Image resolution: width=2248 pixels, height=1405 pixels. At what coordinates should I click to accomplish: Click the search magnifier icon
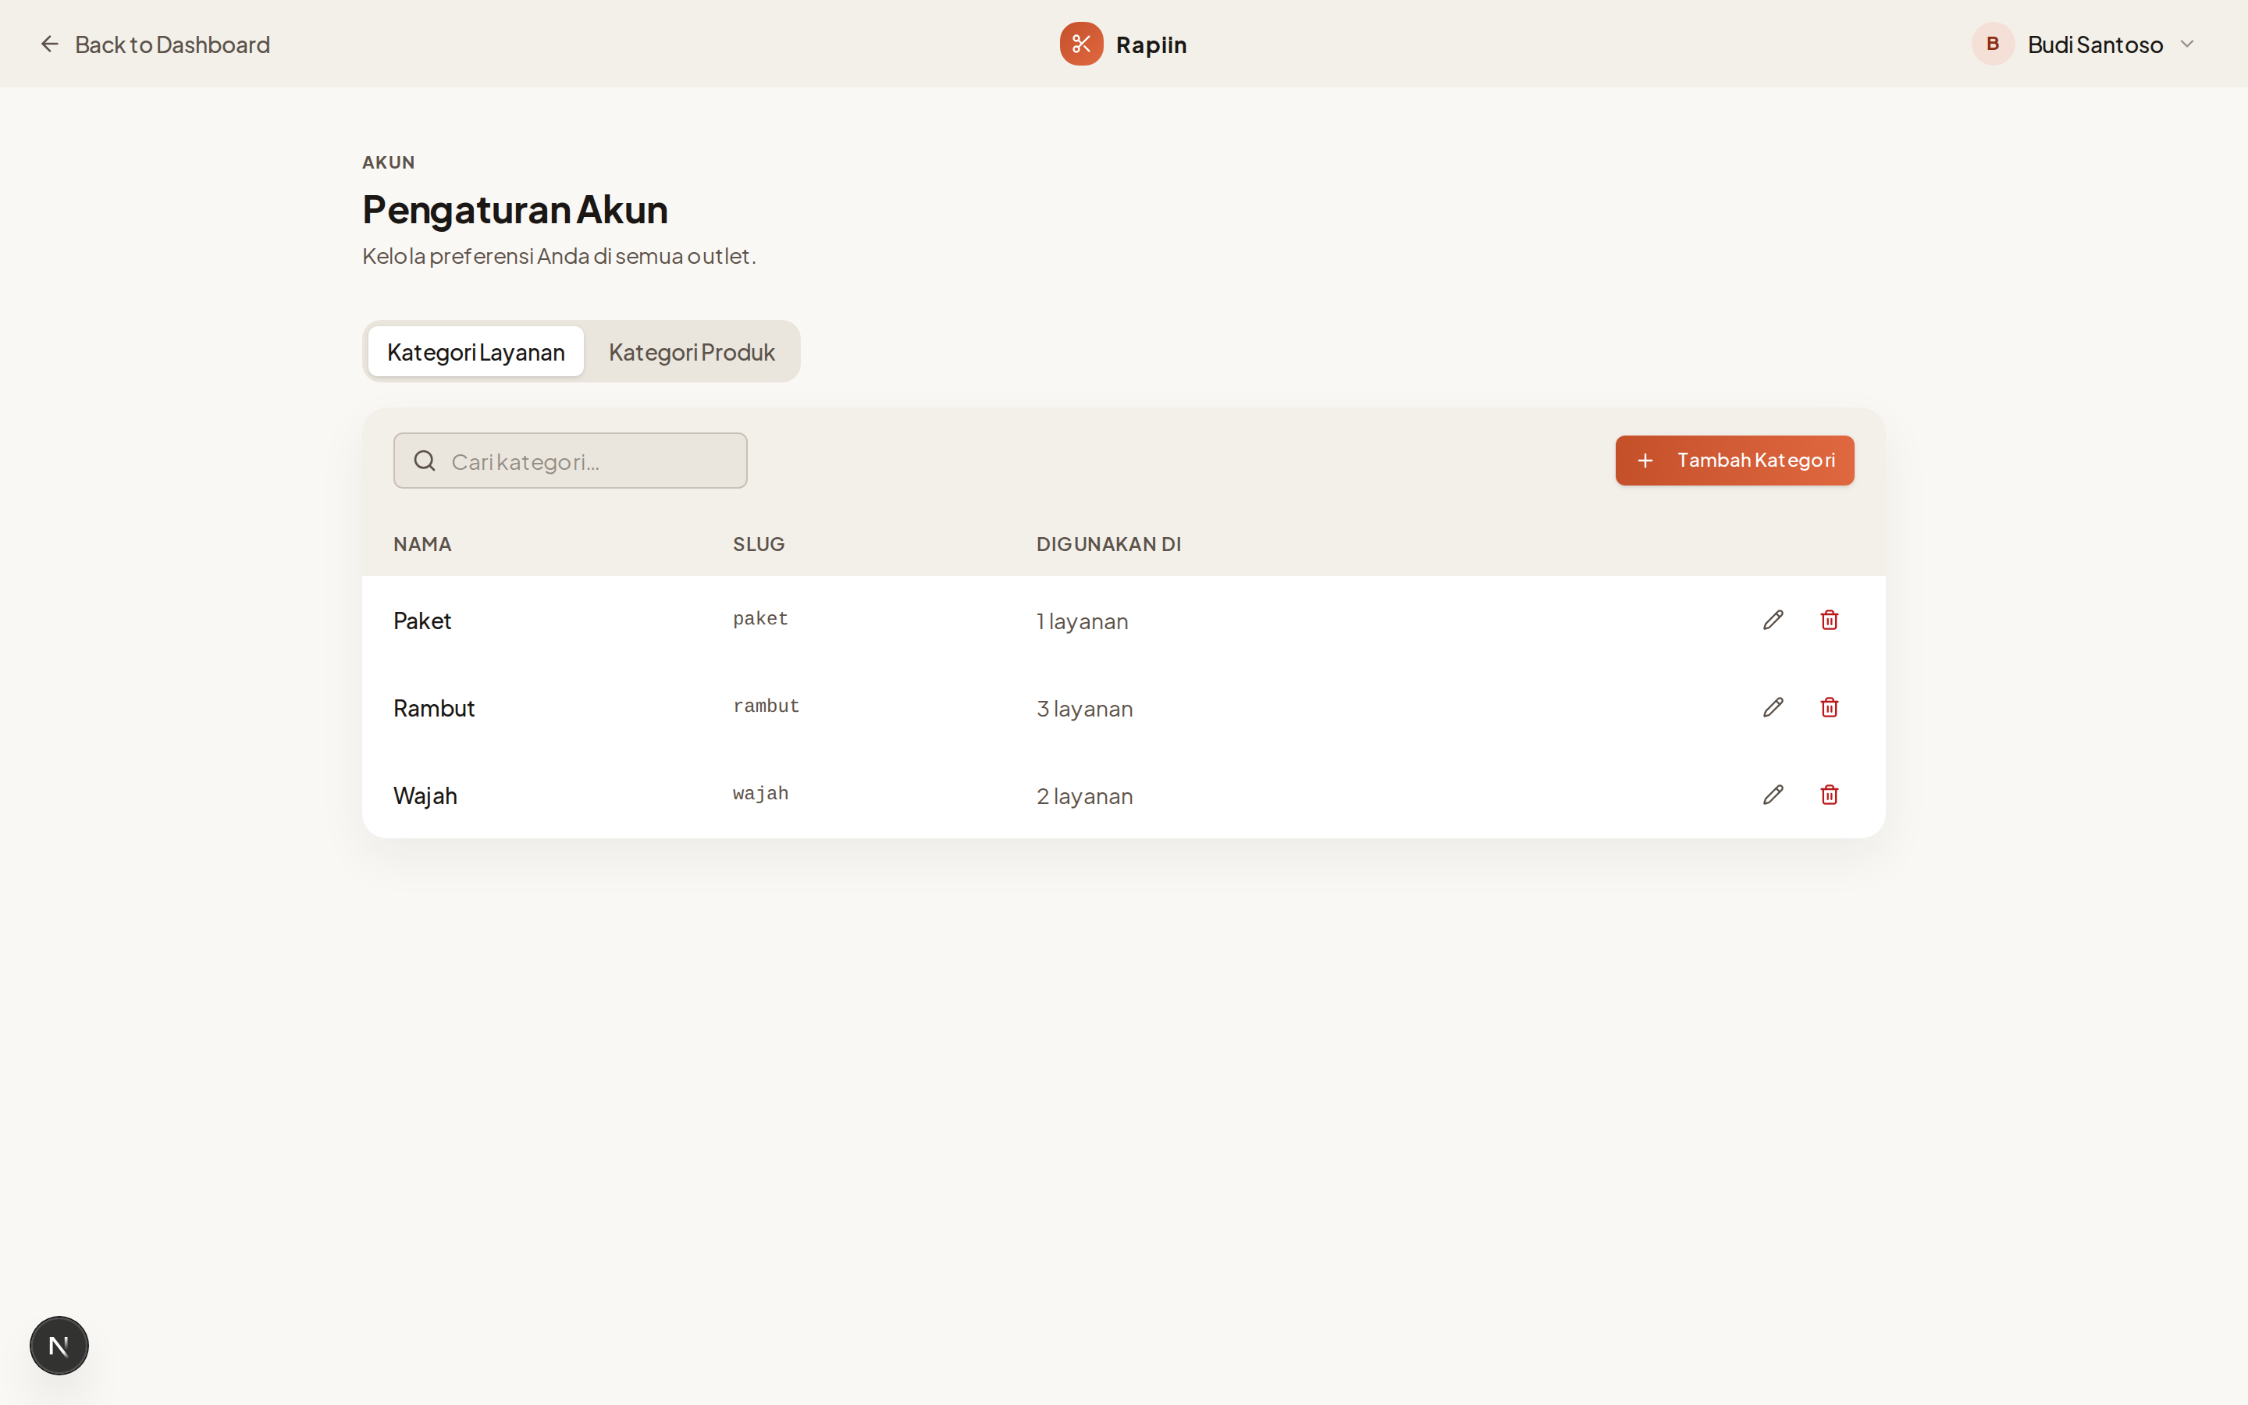(425, 461)
